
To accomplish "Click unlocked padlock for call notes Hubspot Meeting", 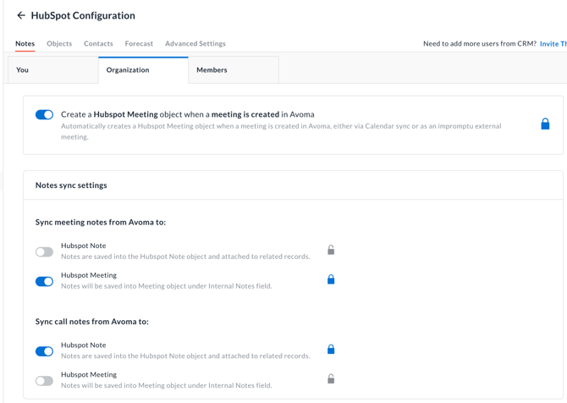I will tap(331, 378).
